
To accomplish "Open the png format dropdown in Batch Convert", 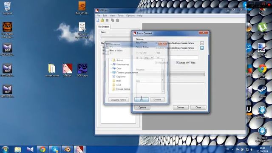I will pos(148,58).
